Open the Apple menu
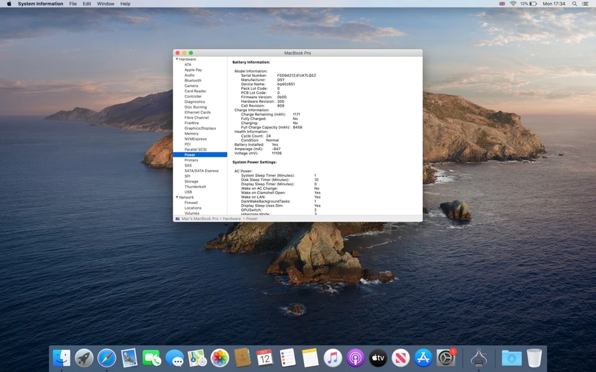Image resolution: width=596 pixels, height=372 pixels. (9, 4)
